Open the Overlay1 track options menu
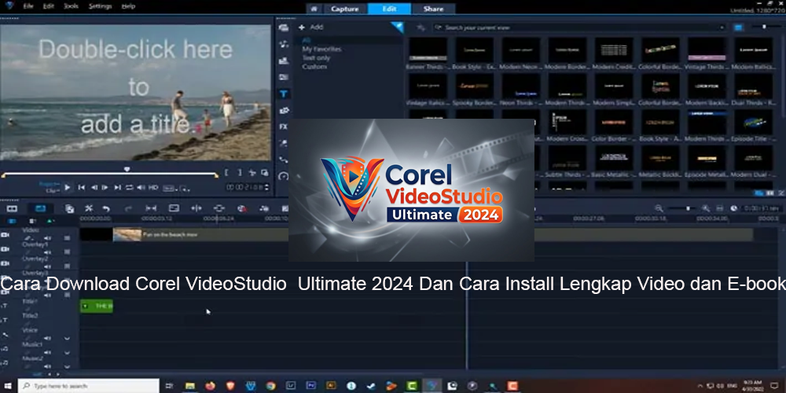Viewport: 786px width, 393px height. click(67, 252)
